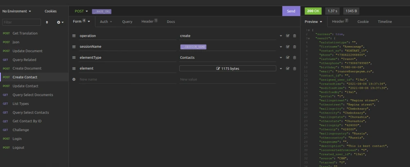Click the drag handle of operation row
Image resolution: width=410 pixels, height=167 pixels.
tap(74, 36)
